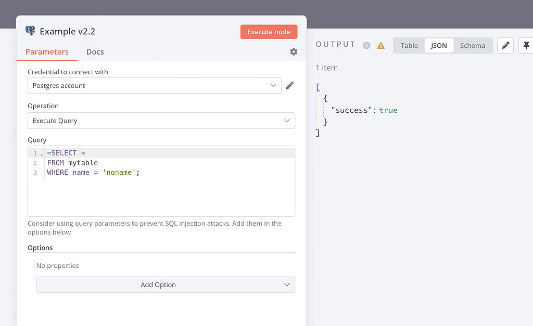Expand the Execute Query operation dropdown
The image size is (533, 326).
tap(161, 121)
